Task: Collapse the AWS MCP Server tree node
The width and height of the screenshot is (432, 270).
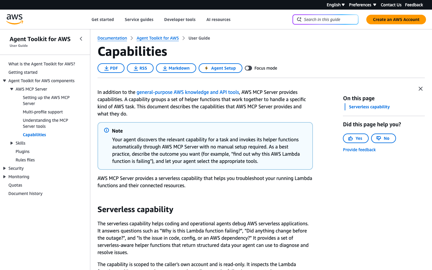Action: pyautogui.click(x=12, y=89)
